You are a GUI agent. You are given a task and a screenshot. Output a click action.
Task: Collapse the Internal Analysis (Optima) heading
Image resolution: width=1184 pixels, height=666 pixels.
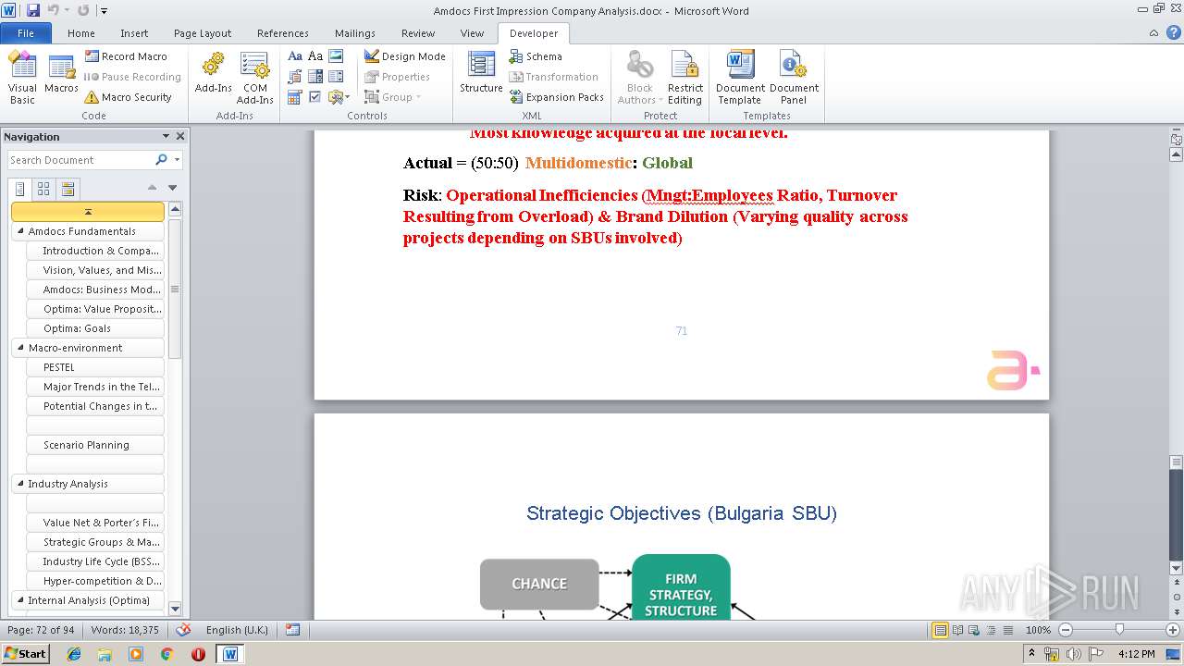pos(19,600)
